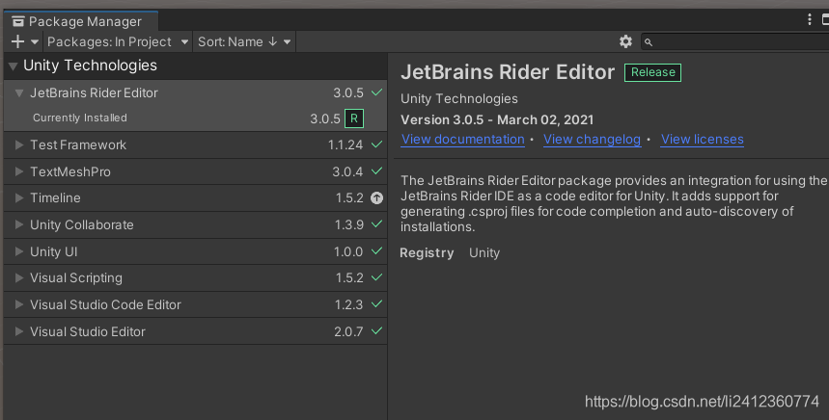This screenshot has height=420, width=829.
Task: Click Visual Scripting installed checkmark
Action: [x=376, y=277]
